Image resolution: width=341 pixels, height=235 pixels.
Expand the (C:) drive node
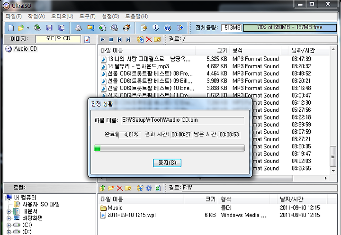[9, 225]
